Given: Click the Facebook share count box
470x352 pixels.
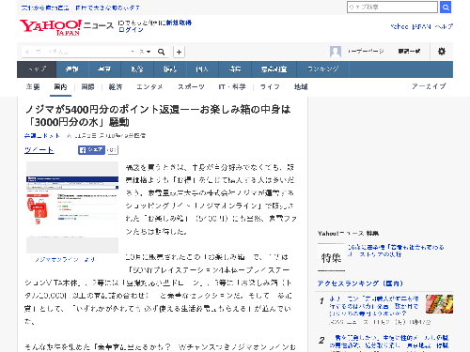Looking at the screenshot, I should 113,150.
